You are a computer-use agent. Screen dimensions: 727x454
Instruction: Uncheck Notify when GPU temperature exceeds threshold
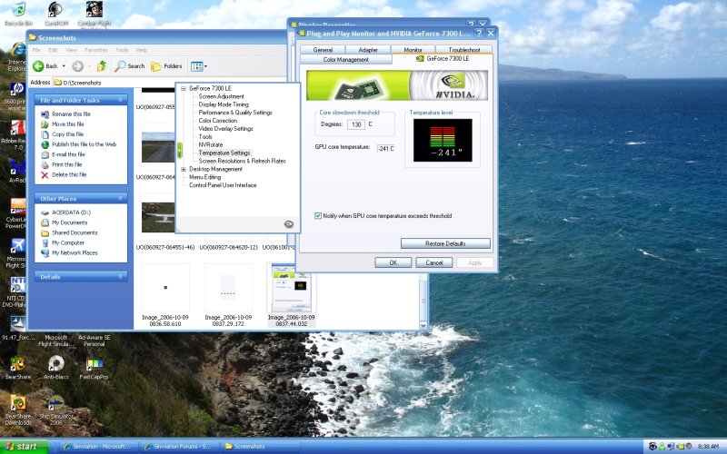point(318,216)
